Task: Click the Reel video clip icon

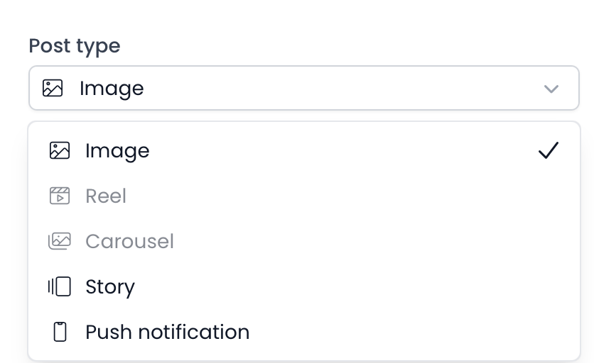Action: pyautogui.click(x=60, y=196)
